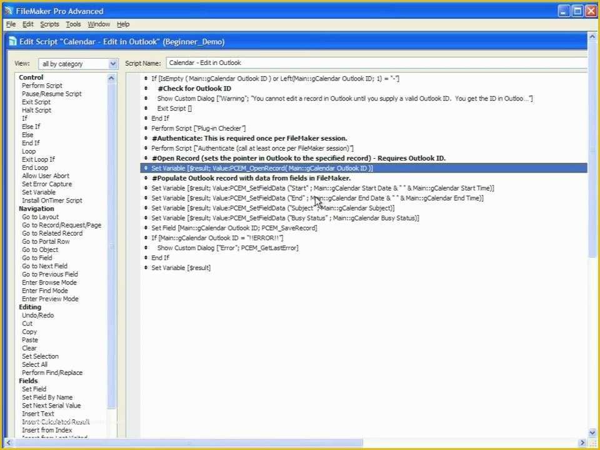600x450 pixels.
Task: Click the drag handle of the last 'Set Variable [$result]' step
Action: pos(146,267)
